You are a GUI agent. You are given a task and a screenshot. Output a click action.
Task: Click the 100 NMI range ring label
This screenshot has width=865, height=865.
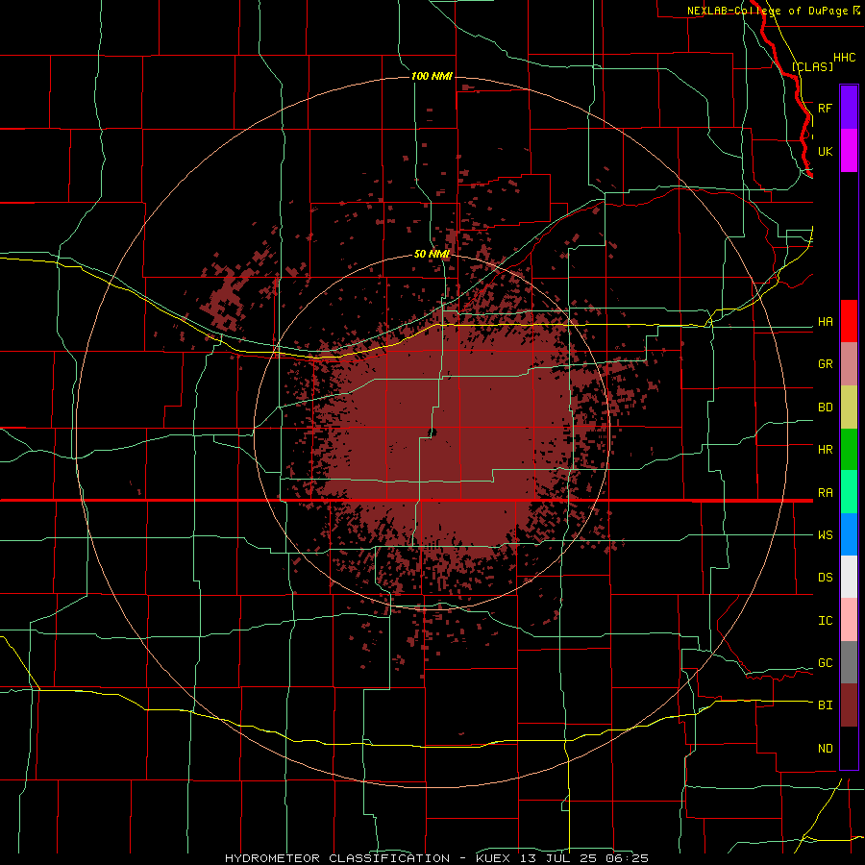(x=432, y=76)
